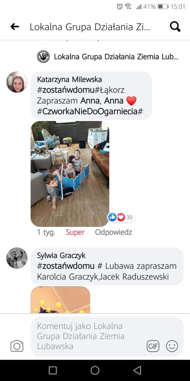Screen dimensions: 190x381
Task: Tap Android back triangle button
Action: point(137,370)
